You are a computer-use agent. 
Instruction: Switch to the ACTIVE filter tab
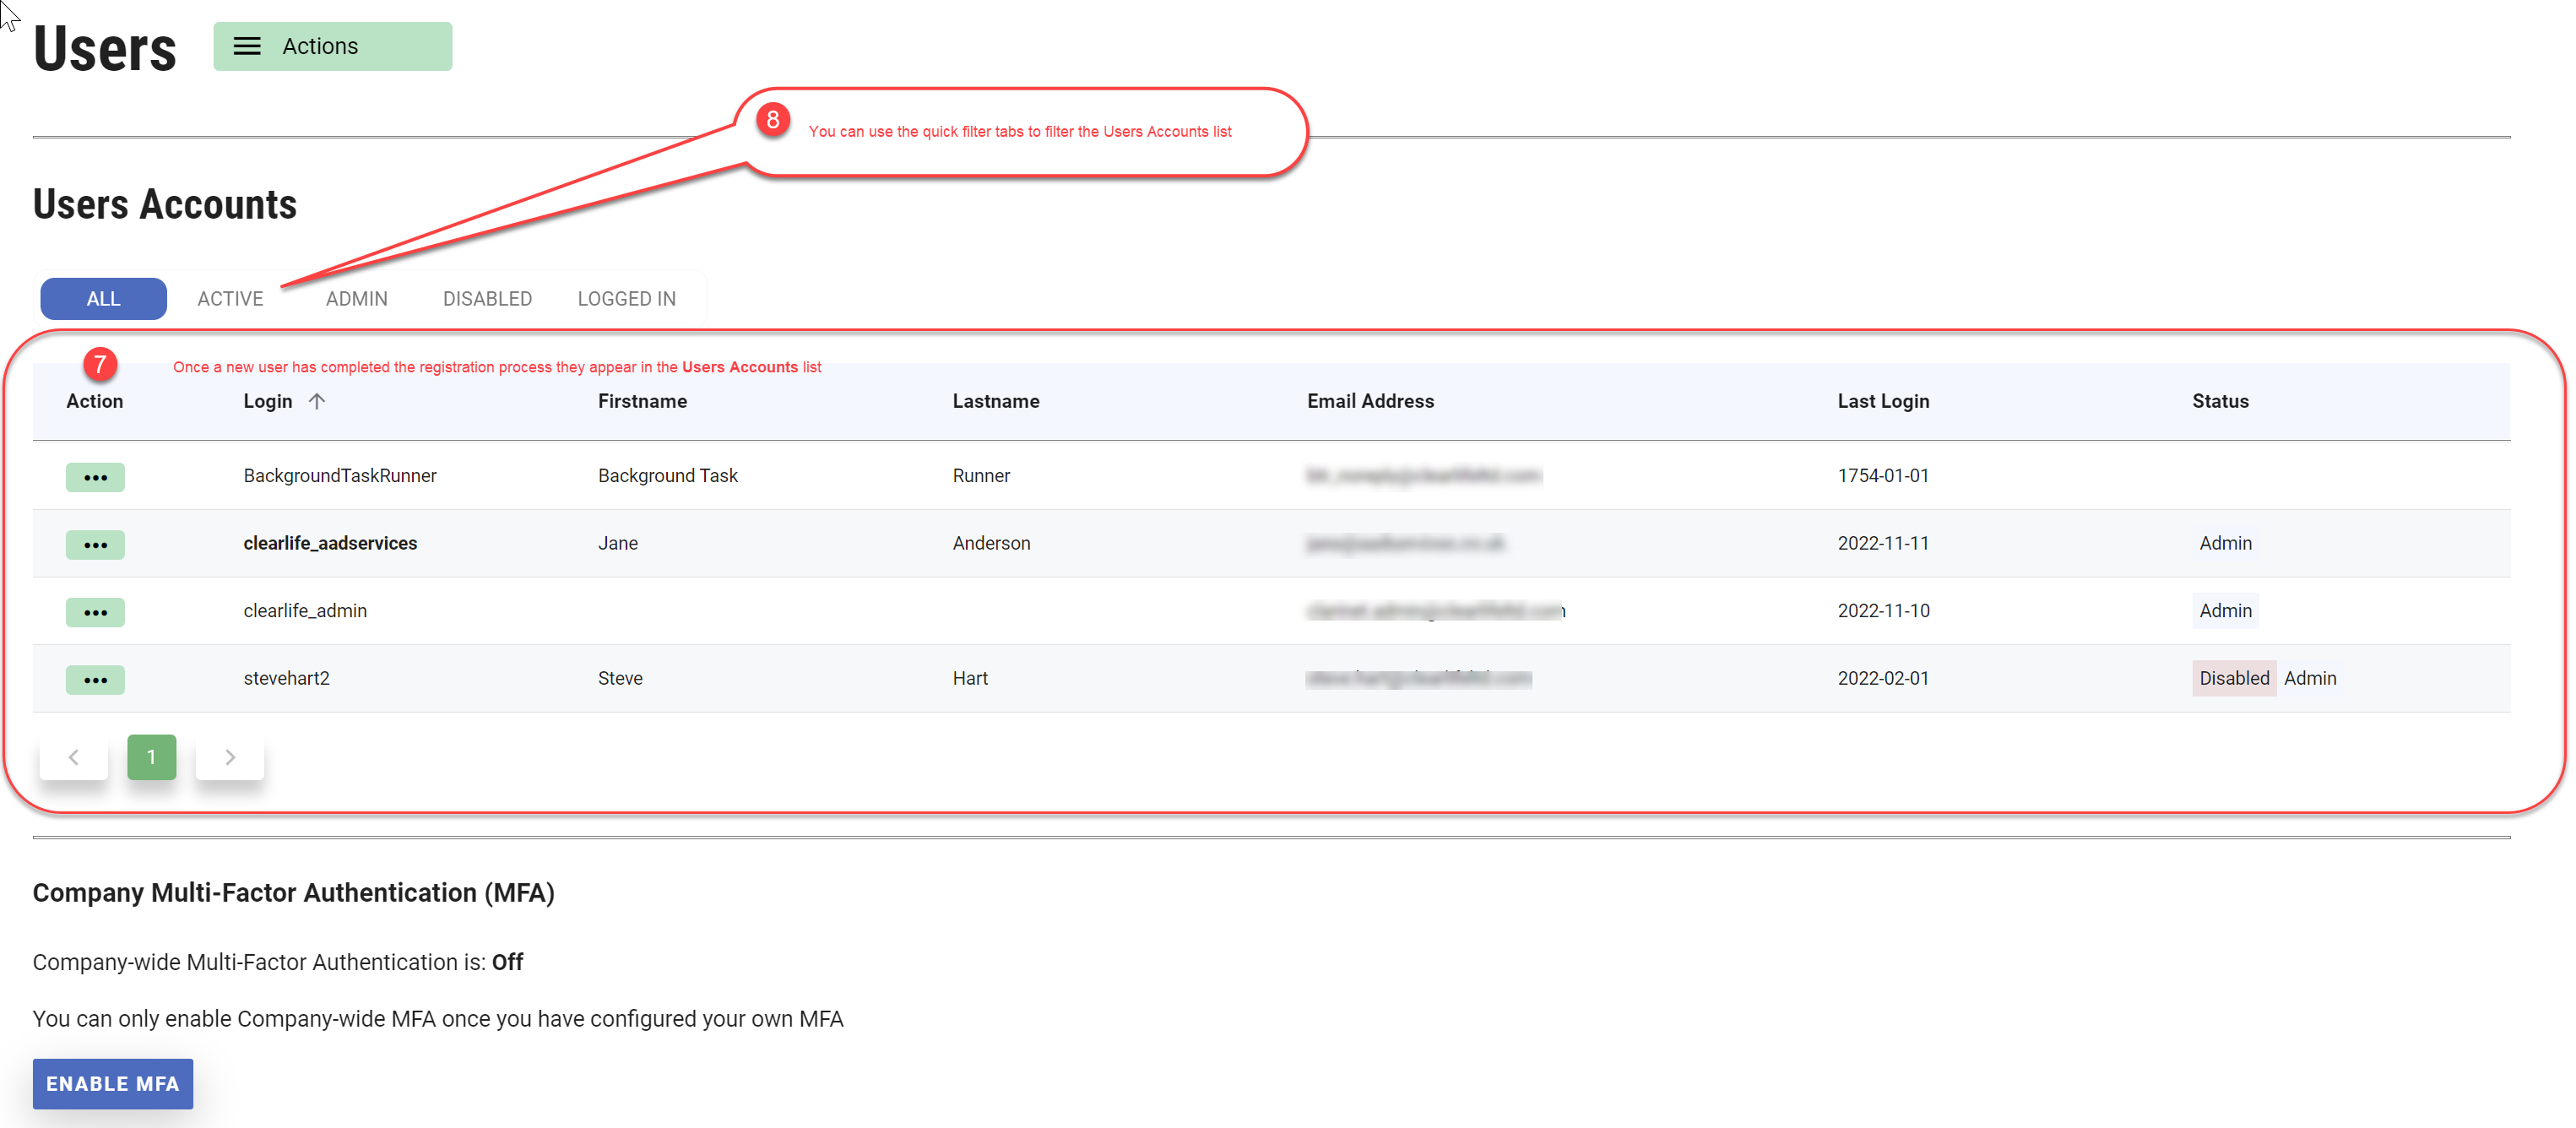tap(230, 299)
